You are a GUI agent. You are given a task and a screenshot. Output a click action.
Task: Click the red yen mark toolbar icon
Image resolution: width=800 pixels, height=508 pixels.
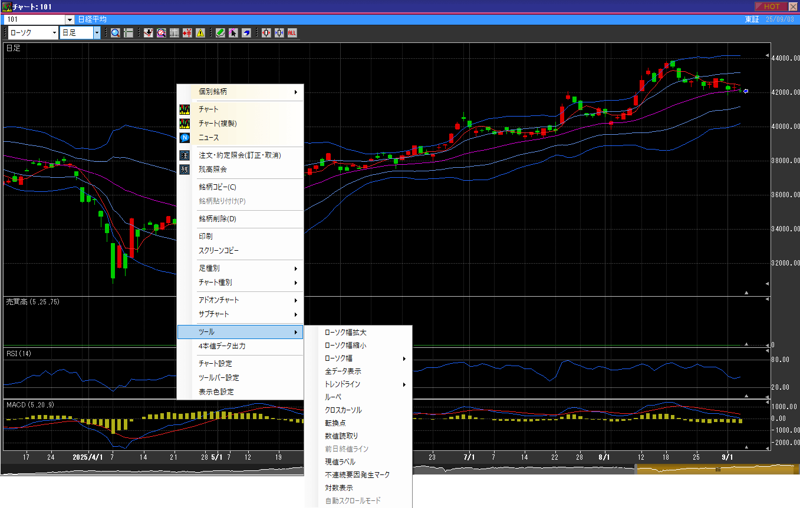pyautogui.click(x=187, y=33)
